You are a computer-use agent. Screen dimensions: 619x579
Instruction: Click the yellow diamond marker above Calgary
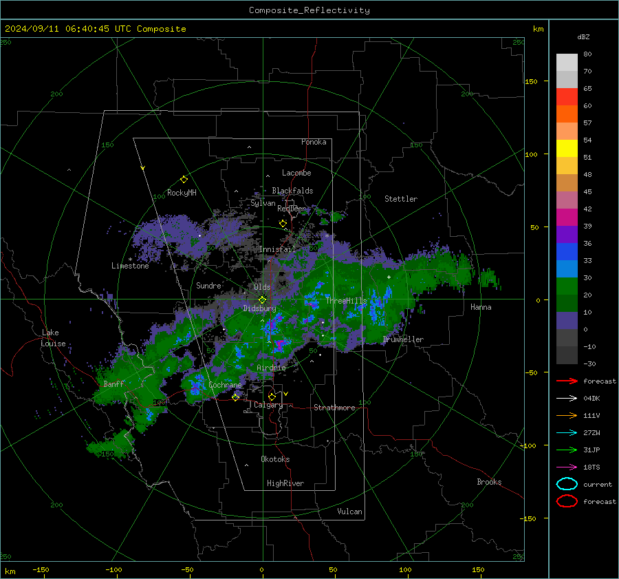pos(272,397)
